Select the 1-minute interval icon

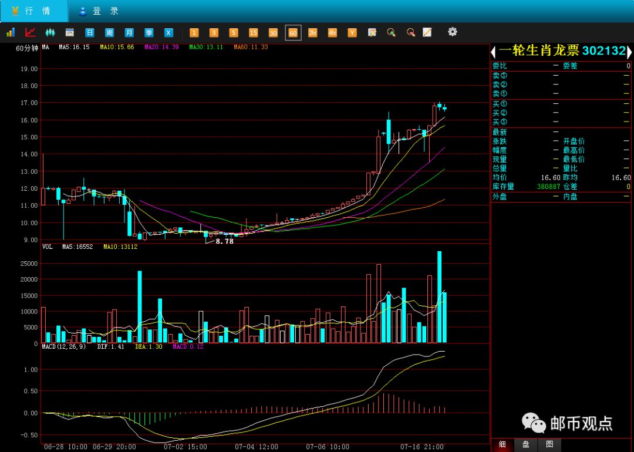[194, 33]
